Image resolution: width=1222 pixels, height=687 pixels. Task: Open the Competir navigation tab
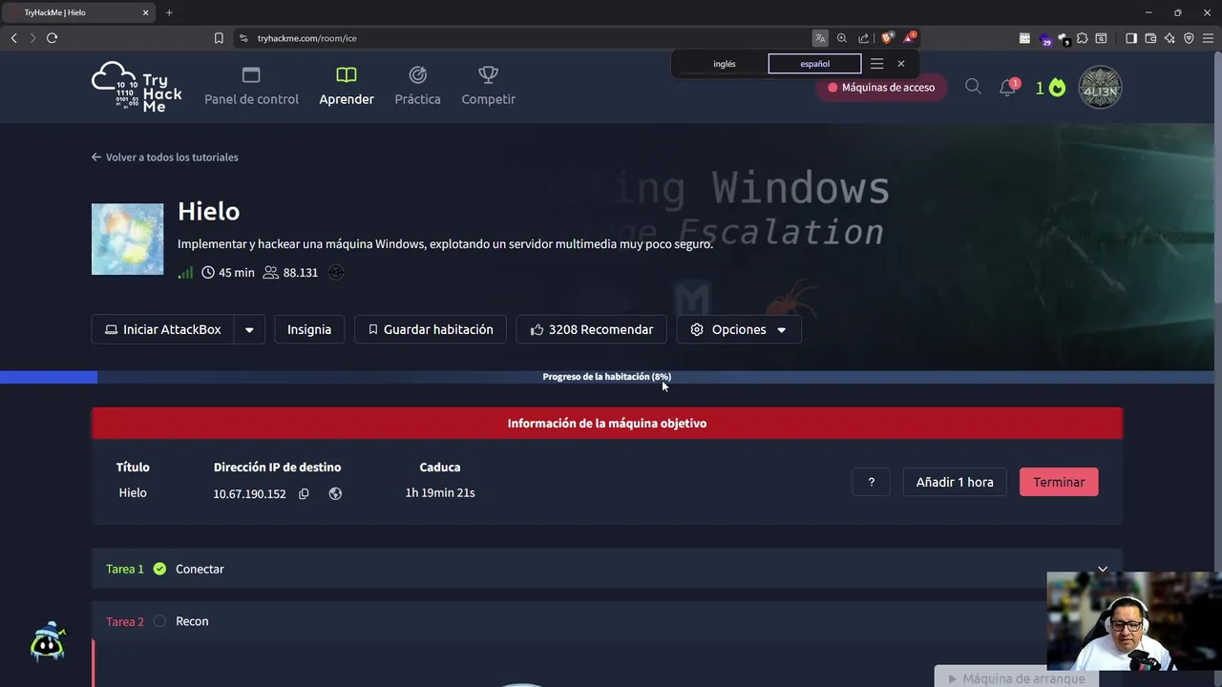(488, 86)
